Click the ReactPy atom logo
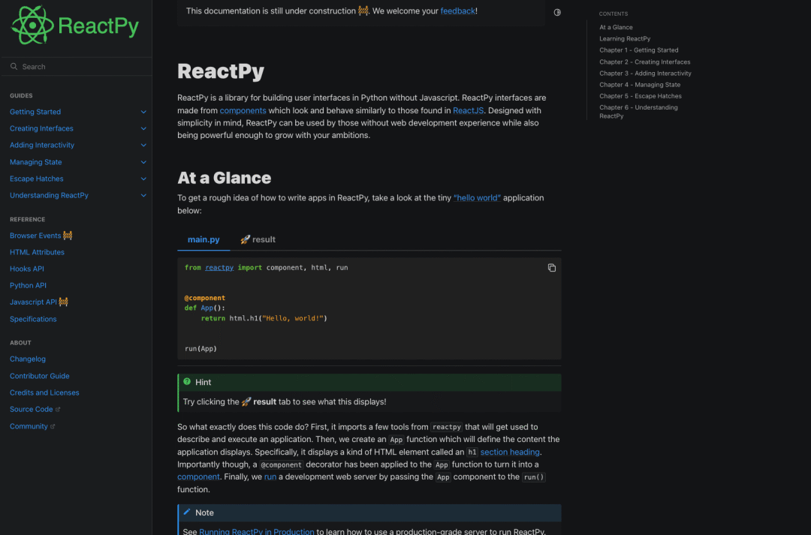 [x=33, y=26]
